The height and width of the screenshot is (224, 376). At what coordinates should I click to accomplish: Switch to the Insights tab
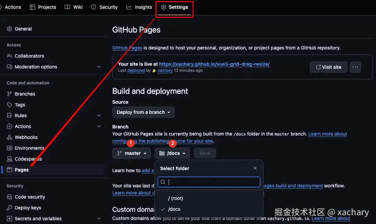(x=139, y=7)
